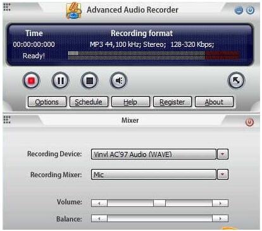Click the Recording Device: label
262x231 pixels.
[x=54, y=154]
